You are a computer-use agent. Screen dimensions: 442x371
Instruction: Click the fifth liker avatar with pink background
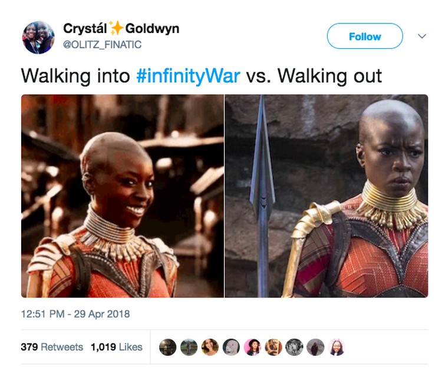252,347
